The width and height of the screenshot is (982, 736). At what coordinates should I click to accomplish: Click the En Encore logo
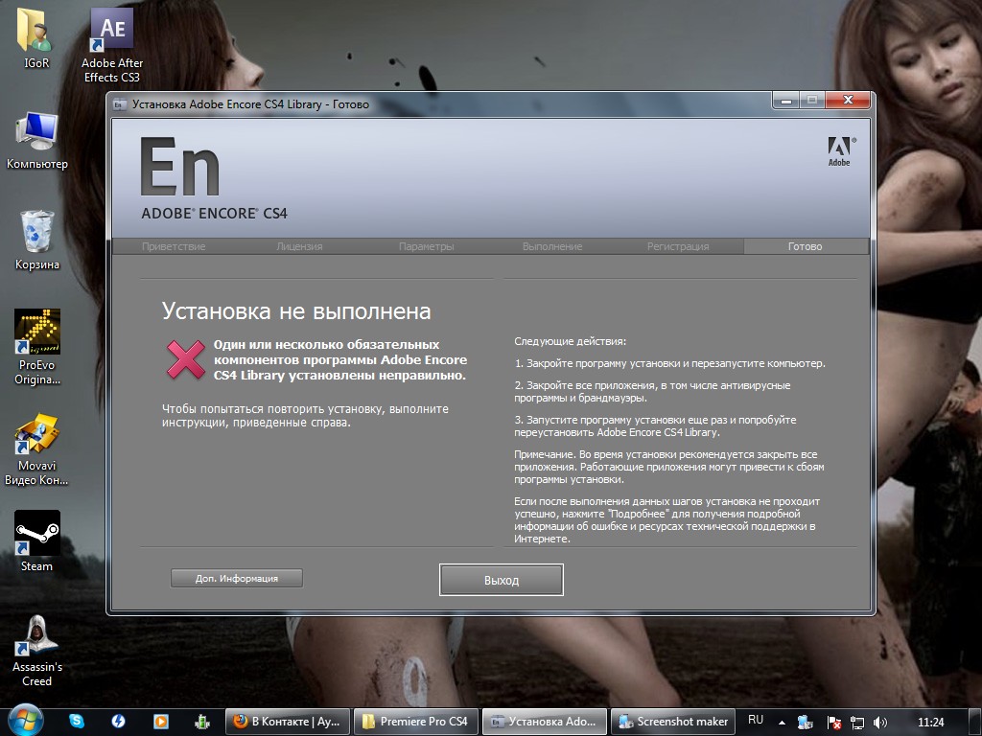(x=179, y=167)
